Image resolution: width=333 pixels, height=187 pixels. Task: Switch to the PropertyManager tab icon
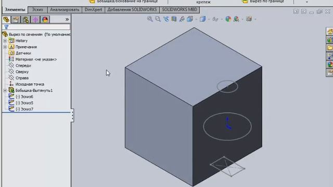click(16, 20)
